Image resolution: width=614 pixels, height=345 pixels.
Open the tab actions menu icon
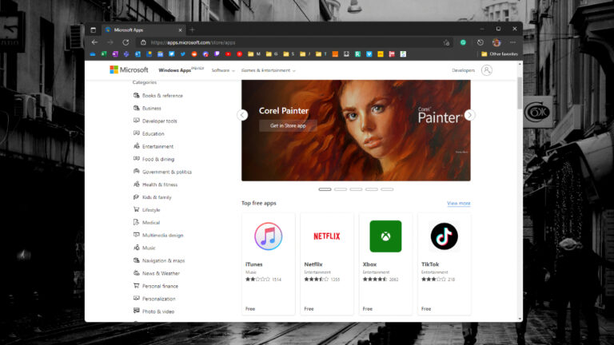click(x=94, y=30)
